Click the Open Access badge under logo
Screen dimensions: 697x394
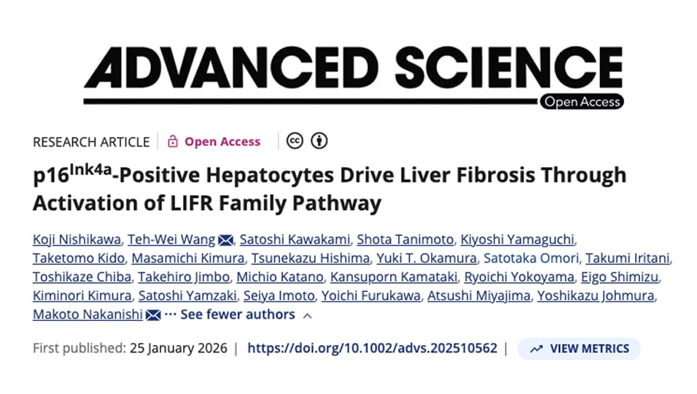pyautogui.click(x=581, y=102)
